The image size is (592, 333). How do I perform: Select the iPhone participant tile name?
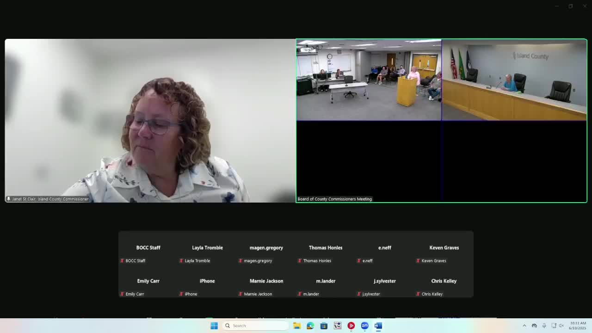[x=207, y=281]
